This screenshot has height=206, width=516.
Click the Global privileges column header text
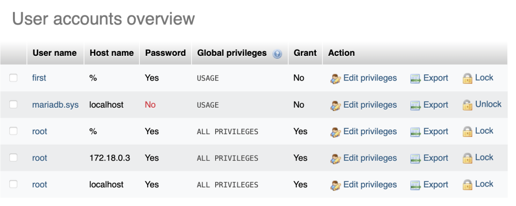232,53
